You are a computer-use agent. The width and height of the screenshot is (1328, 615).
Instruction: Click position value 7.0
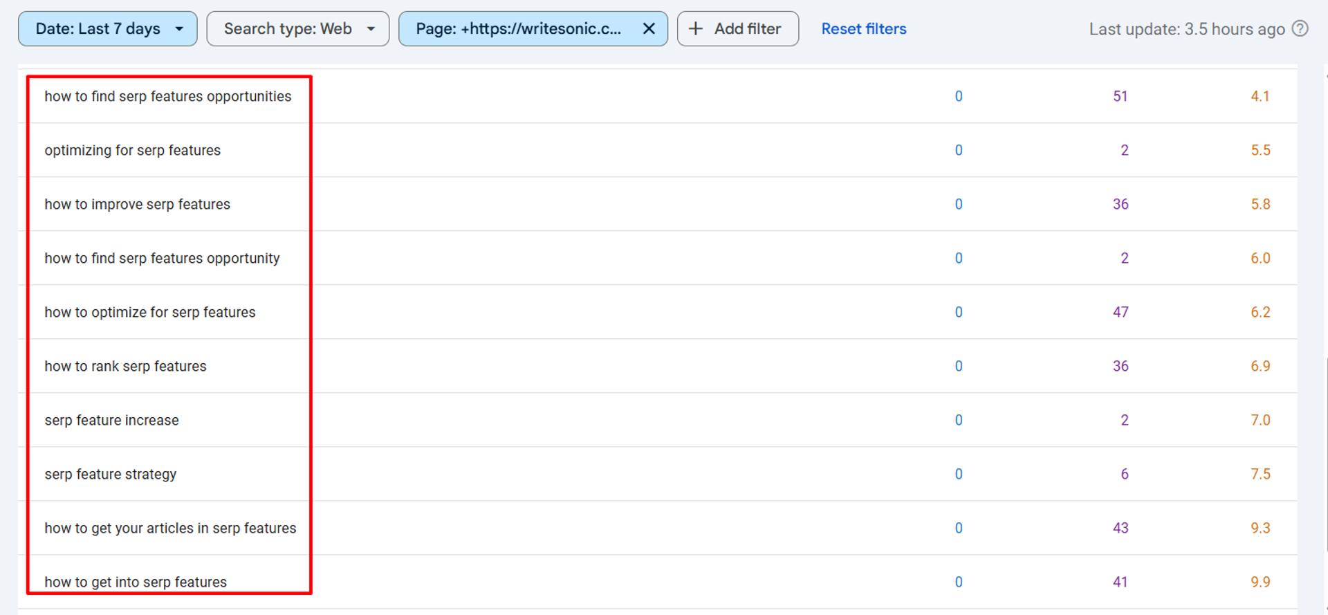point(1260,420)
